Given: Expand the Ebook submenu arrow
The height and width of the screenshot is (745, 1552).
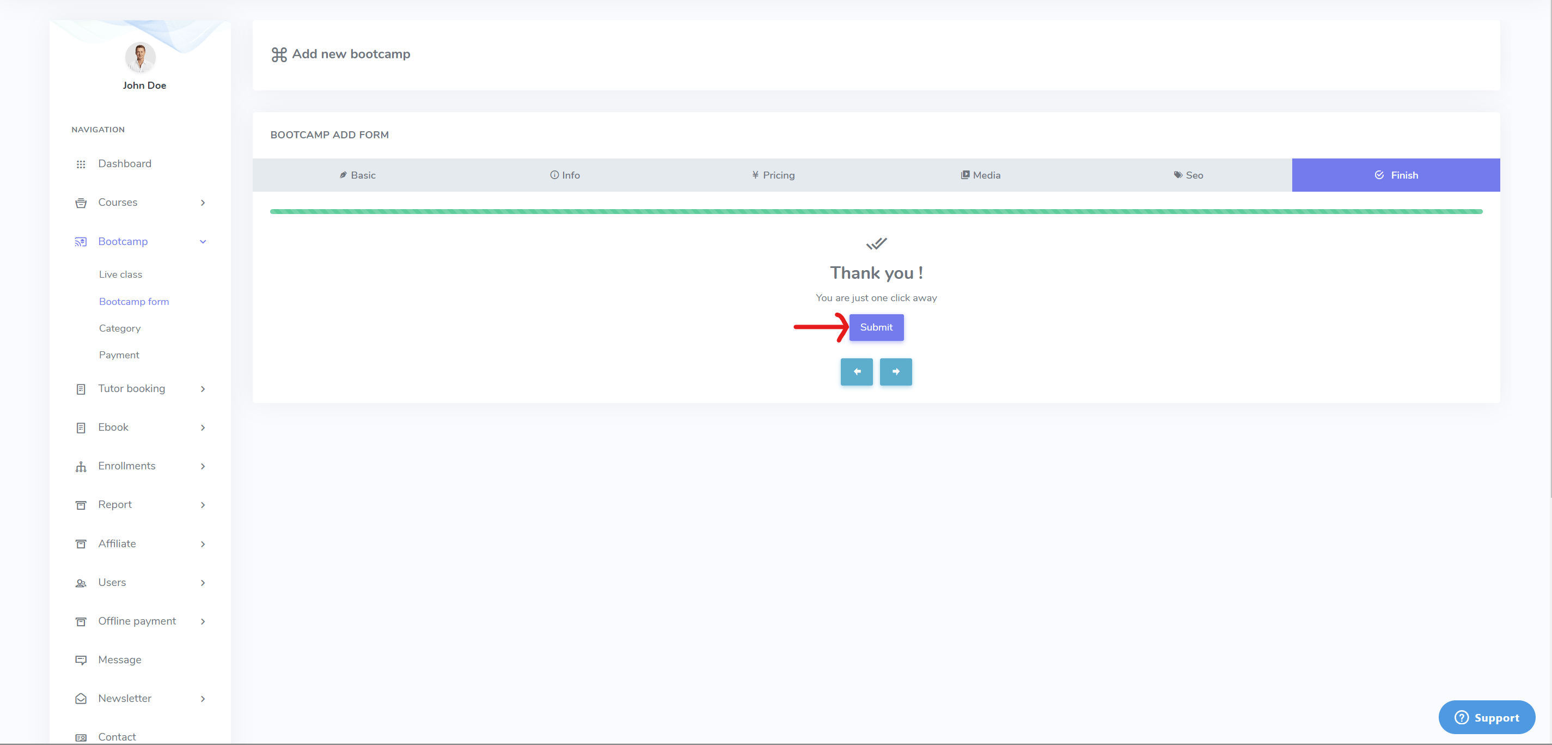Looking at the screenshot, I should click(x=203, y=428).
